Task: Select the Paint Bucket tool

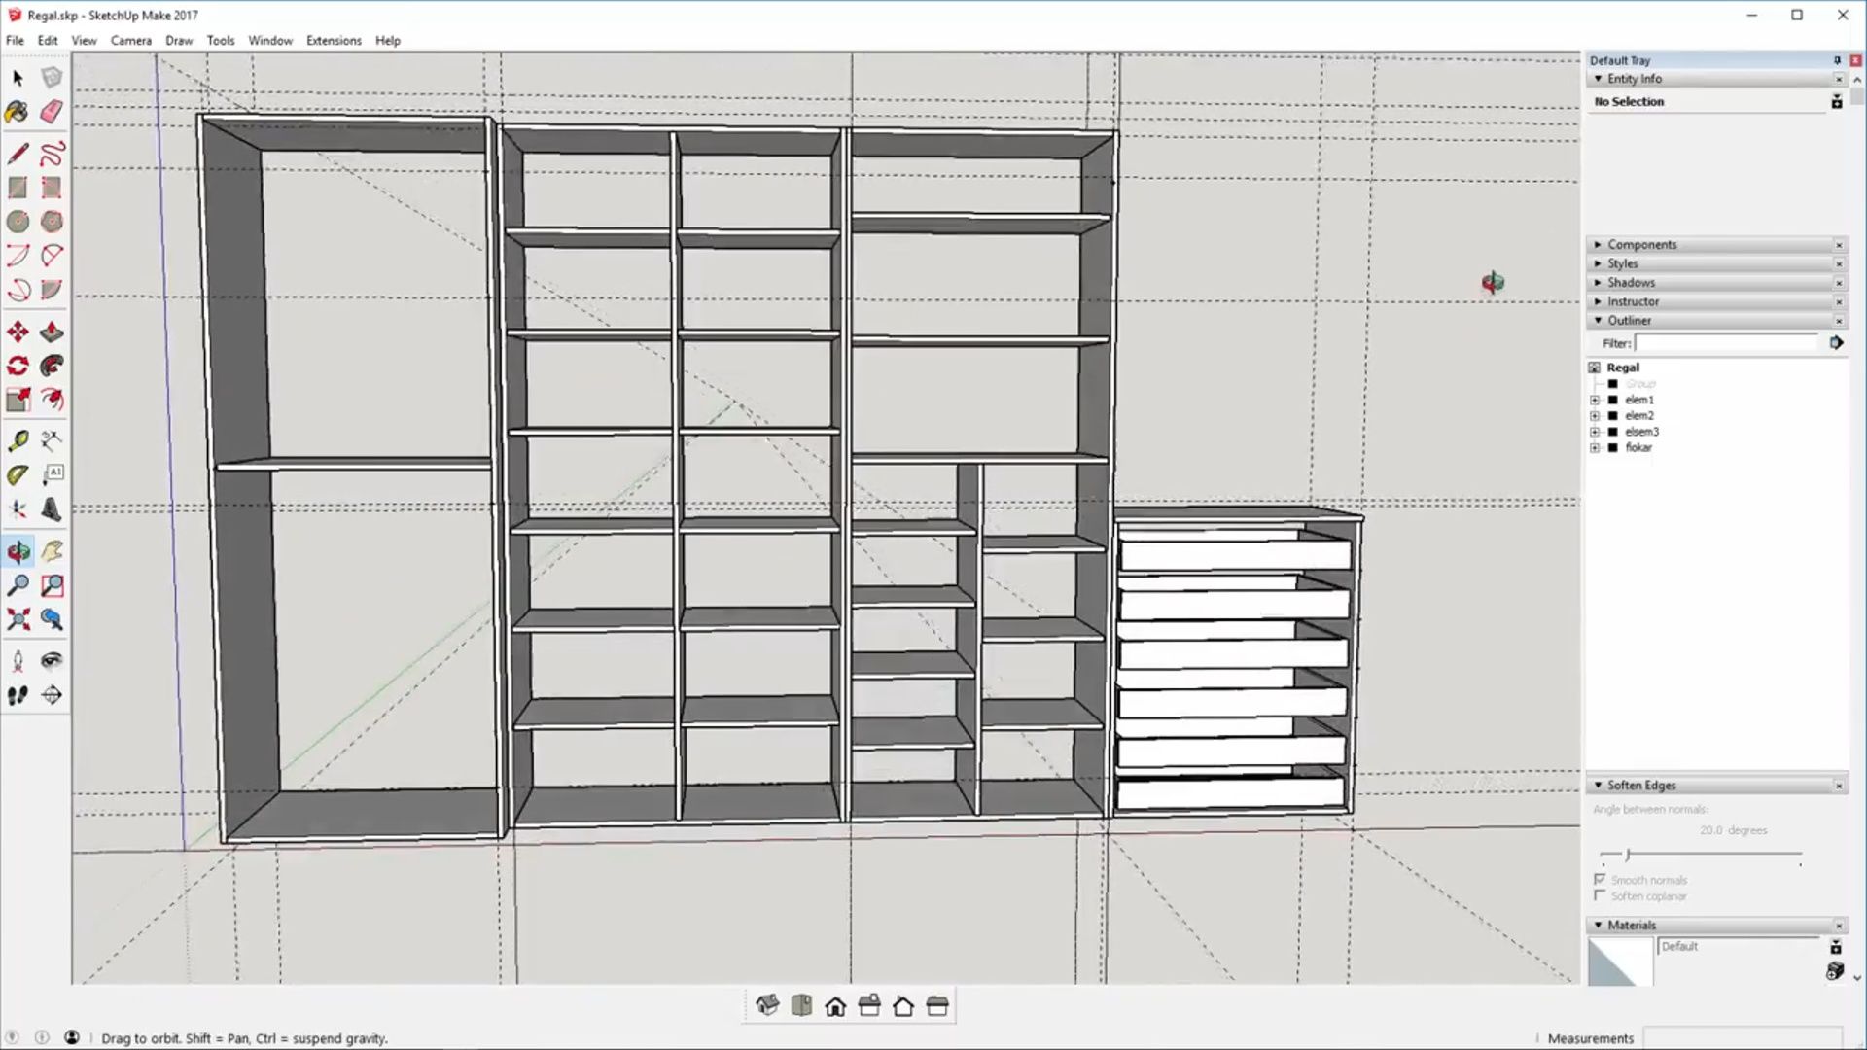Action: (x=18, y=112)
